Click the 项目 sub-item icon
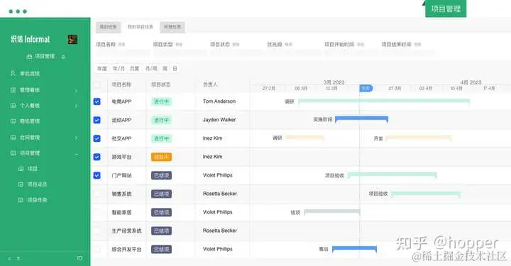 point(21,169)
